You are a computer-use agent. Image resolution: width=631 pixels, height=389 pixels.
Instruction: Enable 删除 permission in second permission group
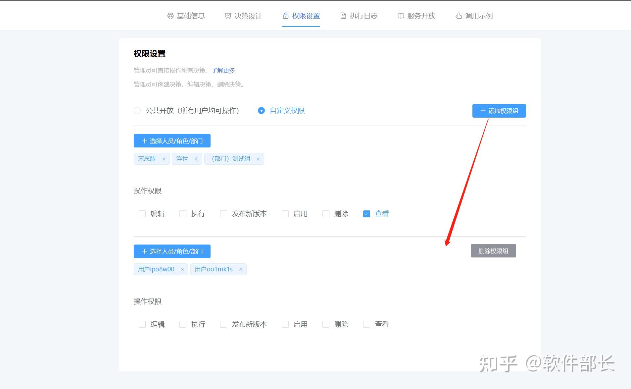pyautogui.click(x=326, y=324)
